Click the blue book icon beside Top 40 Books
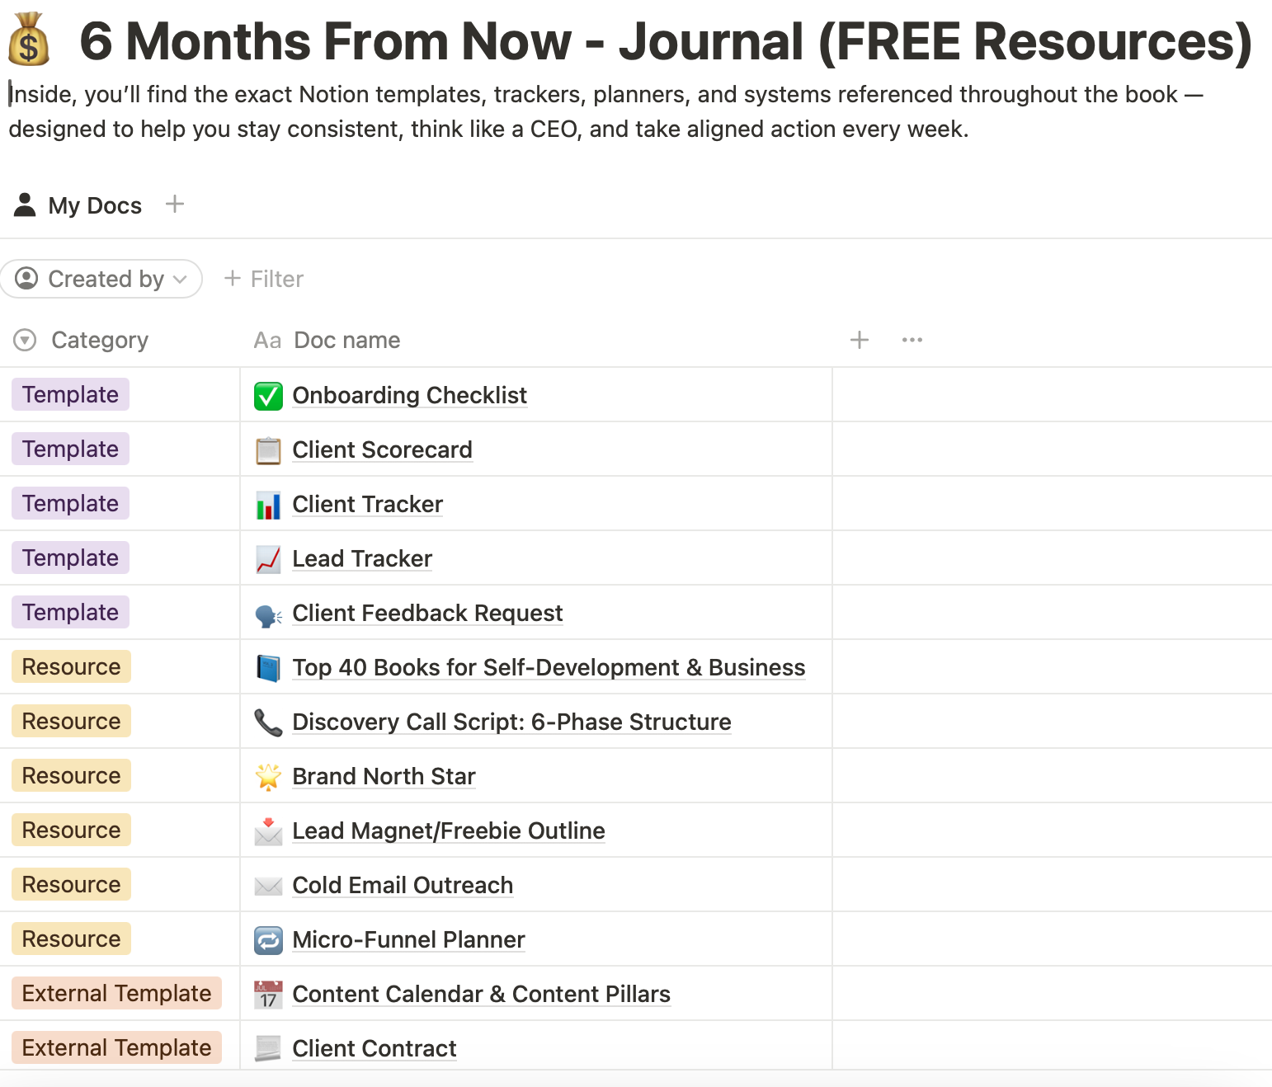 tap(268, 668)
